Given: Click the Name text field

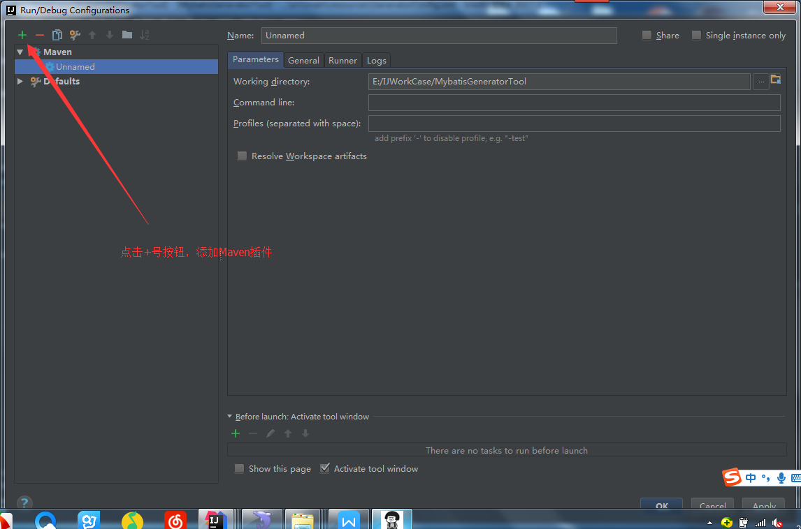Looking at the screenshot, I should tap(439, 35).
